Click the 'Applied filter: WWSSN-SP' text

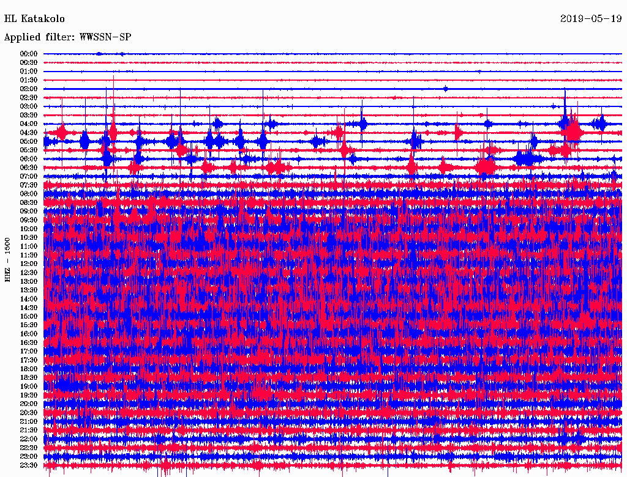pyautogui.click(x=67, y=37)
